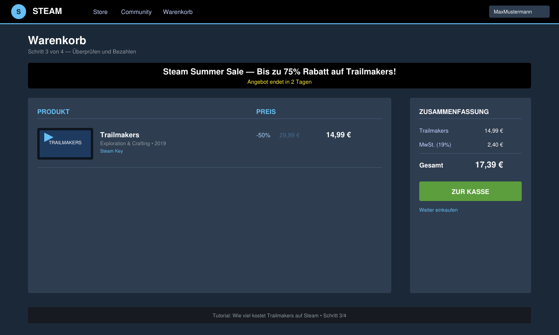Click the play arrow icon on thumbnail
The height and width of the screenshot is (335, 559).
(x=48, y=137)
